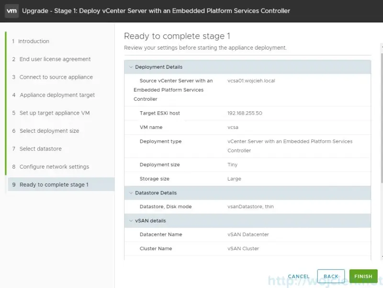Viewport: 383px width, 288px height.
Task: Click the VMware logo icon
Action: (x=11, y=11)
